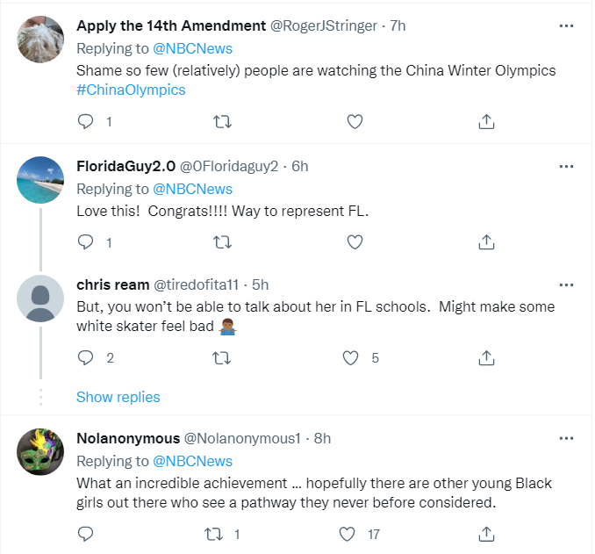Open more options on RogerJStringer's tweet

(566, 25)
